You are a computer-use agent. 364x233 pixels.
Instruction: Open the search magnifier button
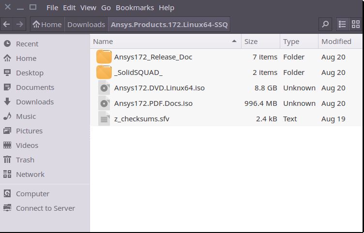[325, 24]
